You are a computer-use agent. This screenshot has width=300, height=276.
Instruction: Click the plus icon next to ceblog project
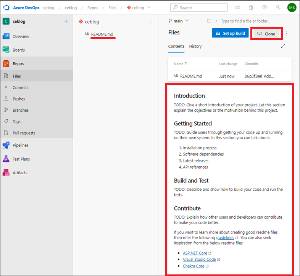pos(66,21)
